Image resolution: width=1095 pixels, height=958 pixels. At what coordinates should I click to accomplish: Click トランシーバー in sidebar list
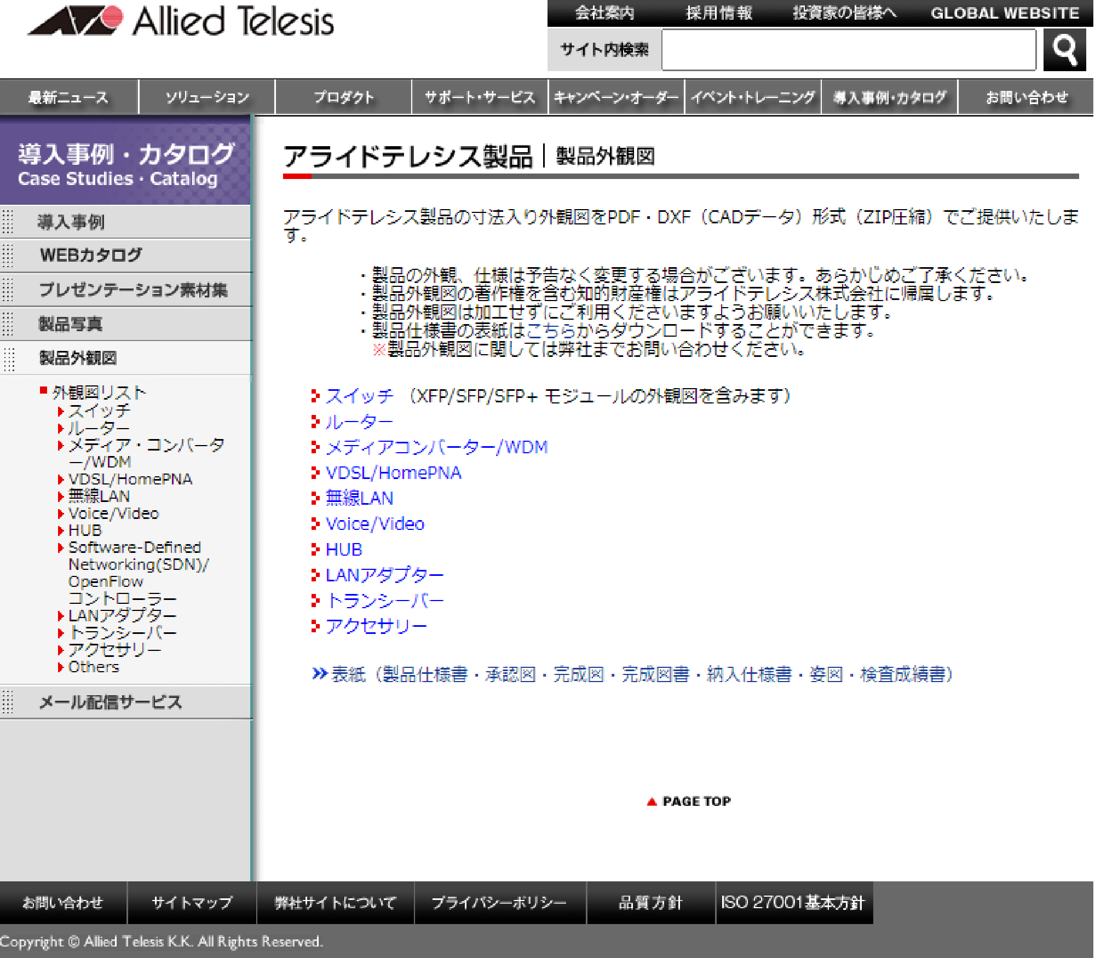click(x=122, y=632)
